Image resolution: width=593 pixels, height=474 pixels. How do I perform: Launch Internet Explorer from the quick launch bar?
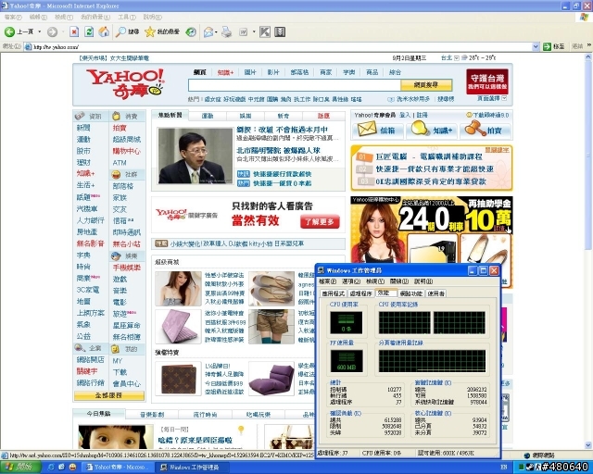(51, 468)
